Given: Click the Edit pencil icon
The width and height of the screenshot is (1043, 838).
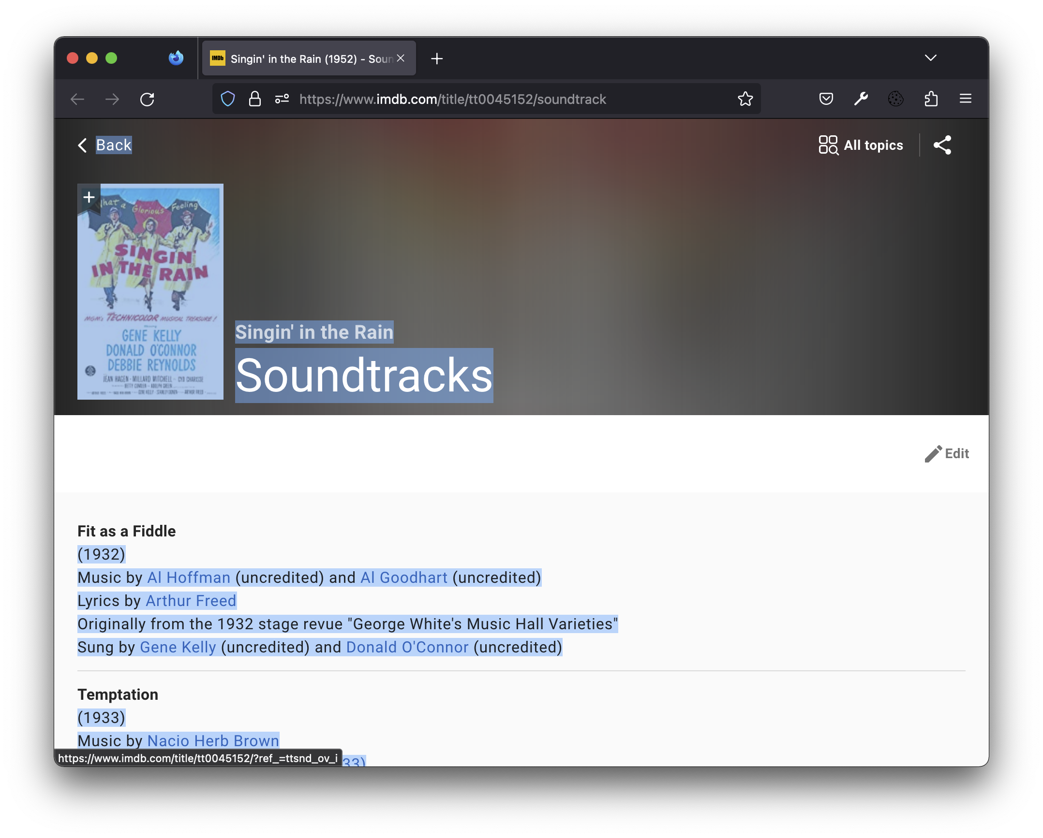Looking at the screenshot, I should click(x=934, y=453).
